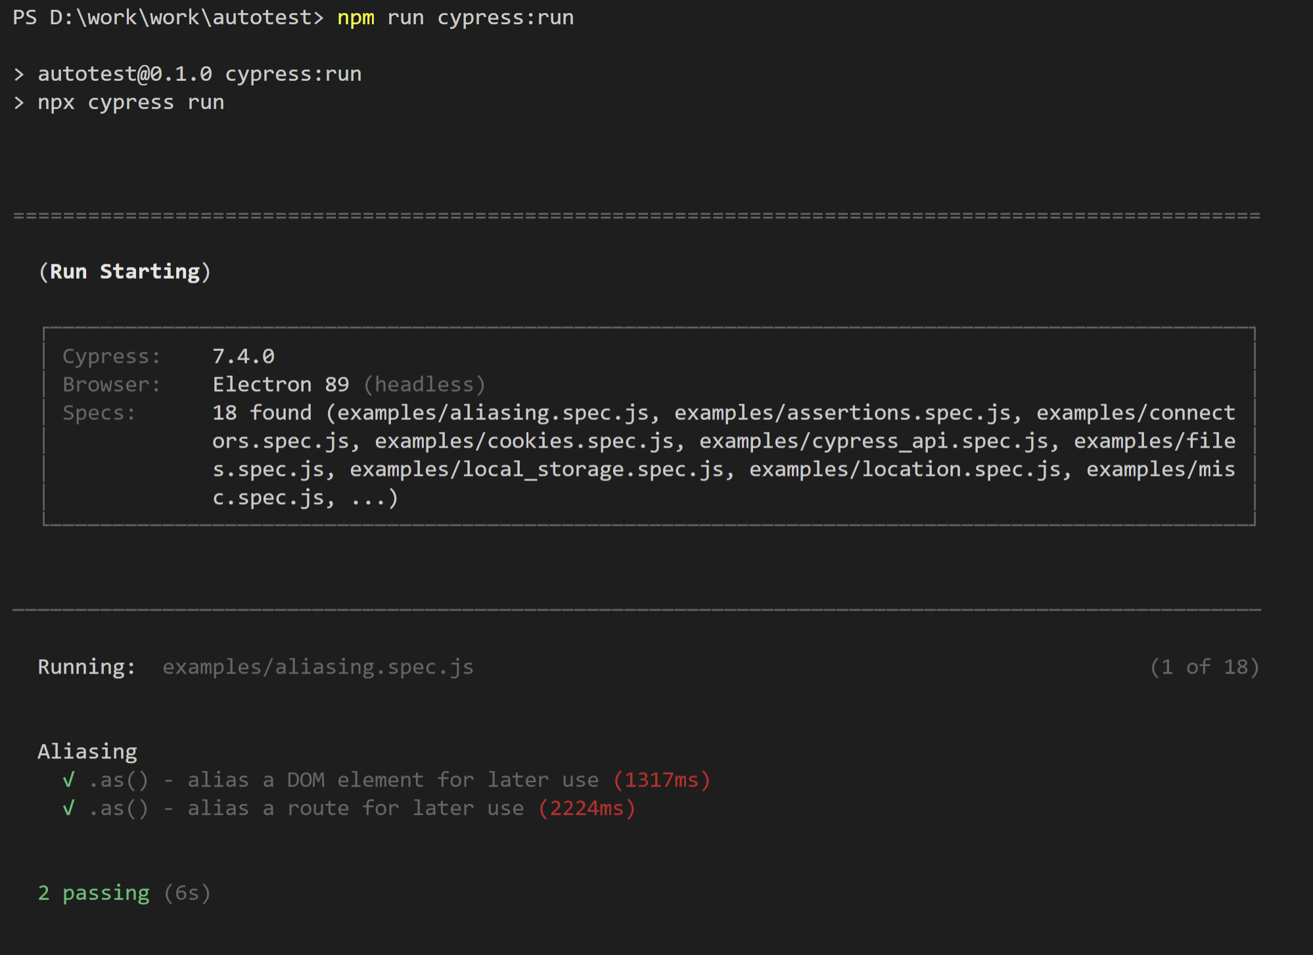
Task: Click the PowerShell prompt path D:\work\work\autotest
Action: click(x=181, y=18)
